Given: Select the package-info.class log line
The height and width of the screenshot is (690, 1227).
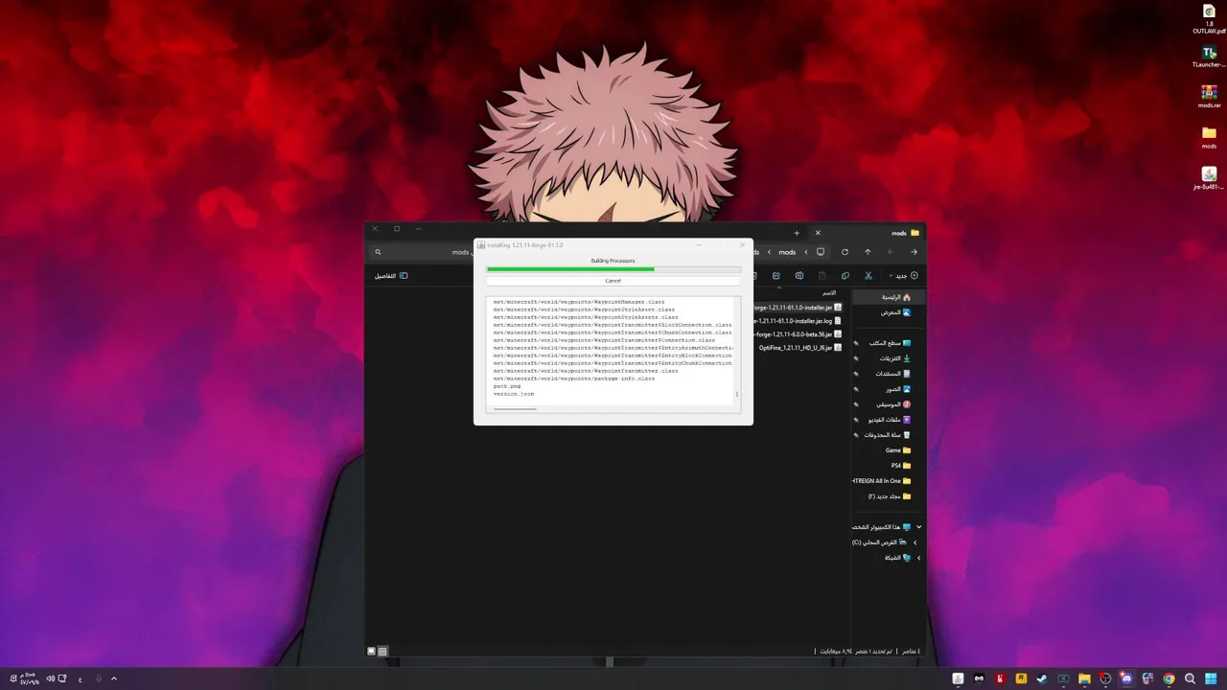Looking at the screenshot, I should click(574, 379).
